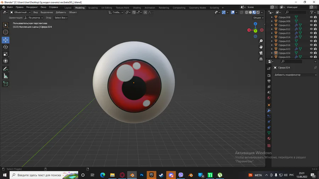
Task: Click the Scene name field
Action: pos(258,7)
